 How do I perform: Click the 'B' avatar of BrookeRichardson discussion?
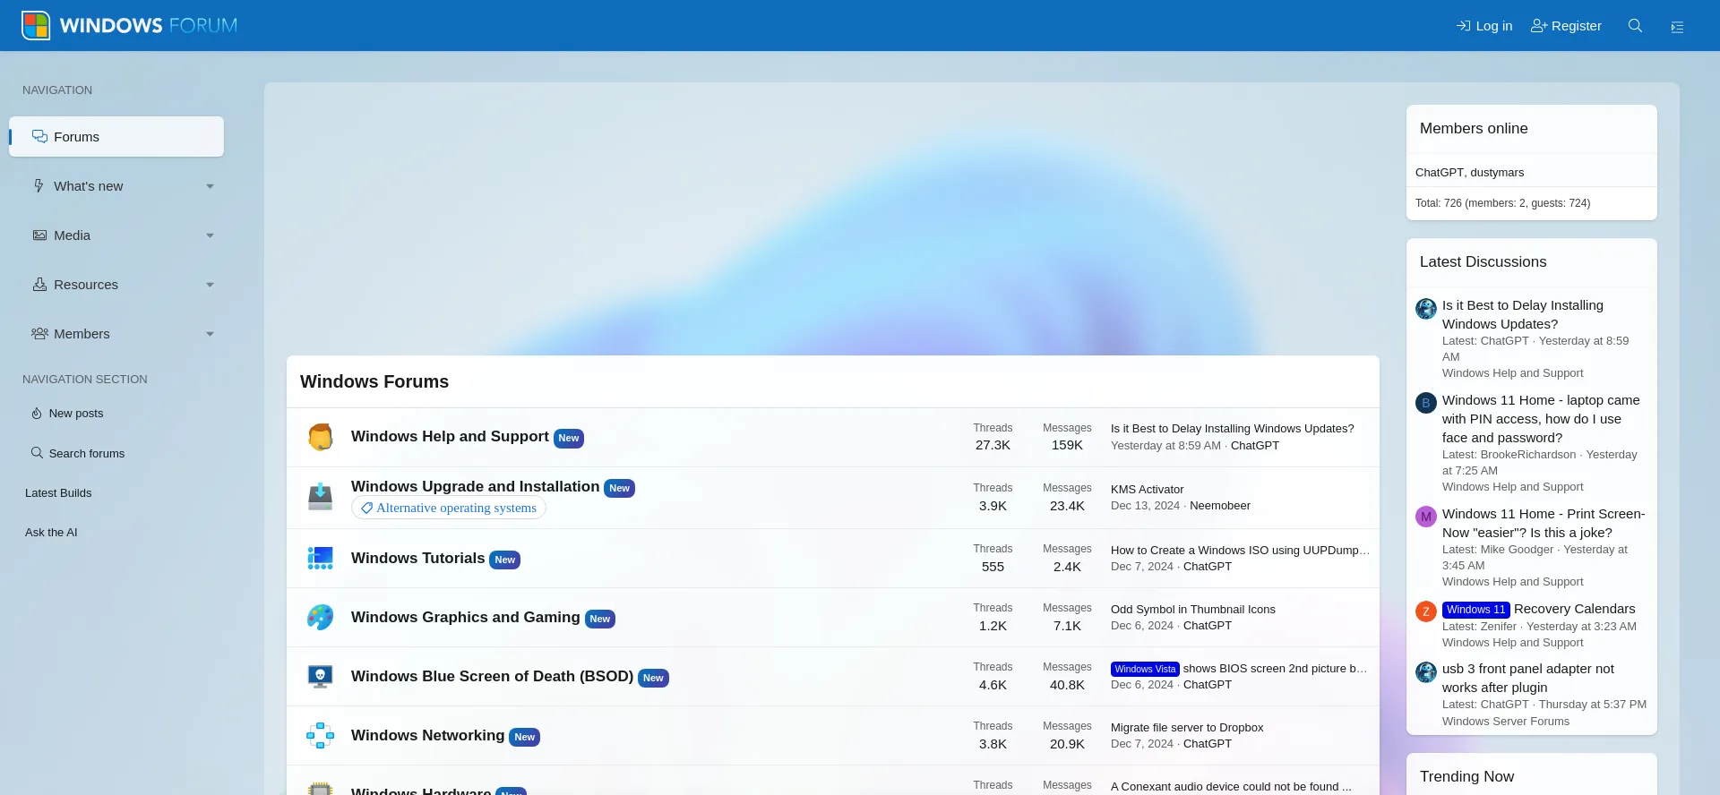pyautogui.click(x=1426, y=403)
